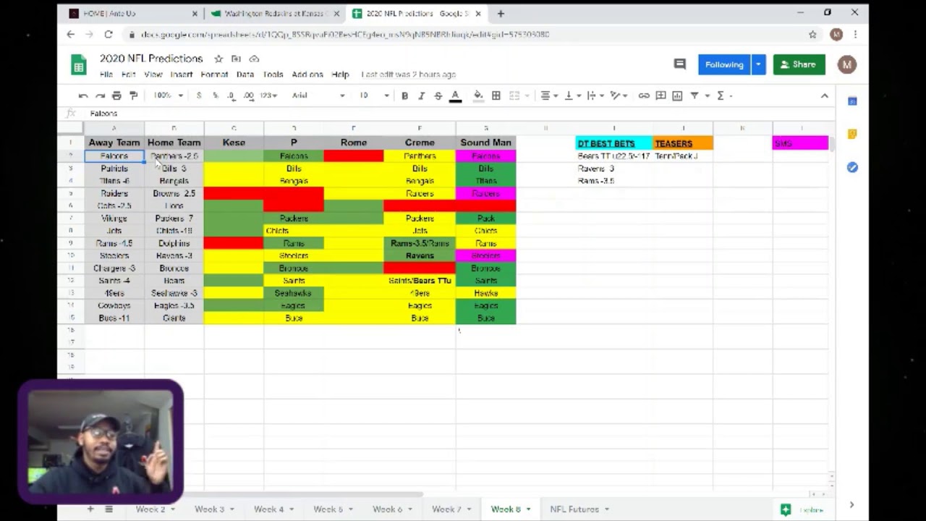Insert a chart from the toolbar
The width and height of the screenshot is (926, 521).
[x=677, y=96]
